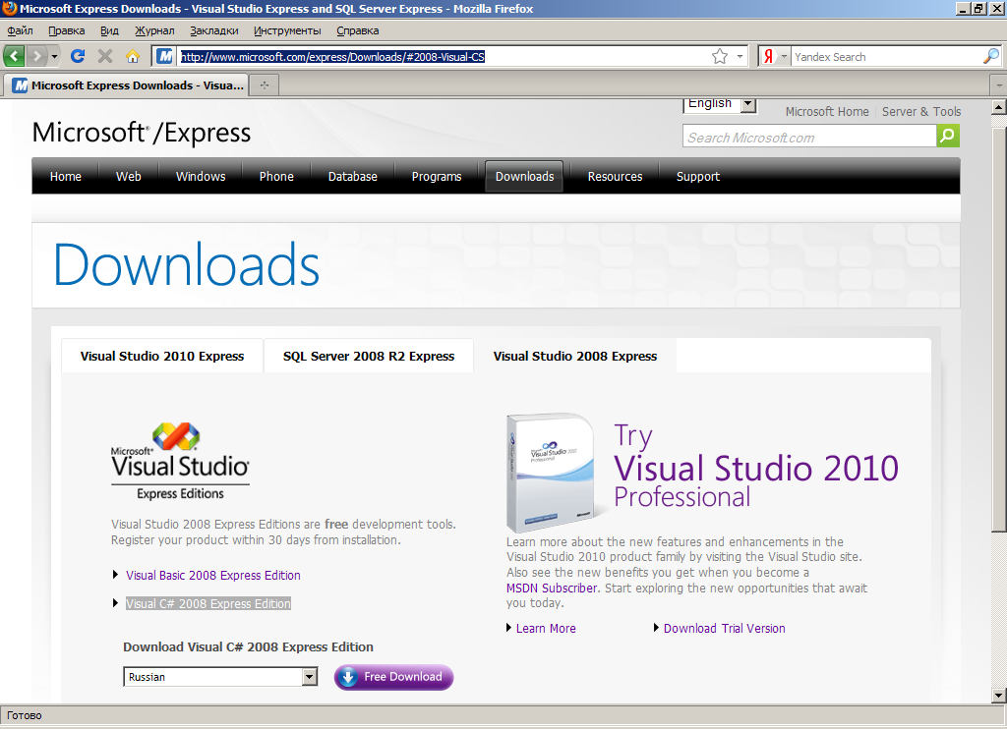Open Windows in the site navigation
The width and height of the screenshot is (1007, 729).
click(x=201, y=177)
